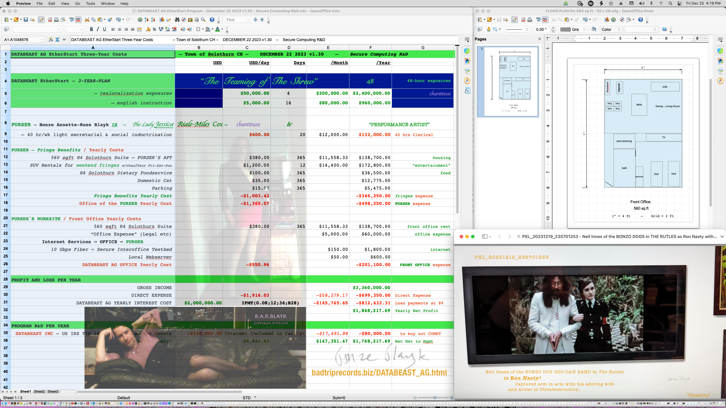Image resolution: width=726 pixels, height=408 pixels.
Task: Click the Background Color paint bucket in Calc
Action: 208,29
